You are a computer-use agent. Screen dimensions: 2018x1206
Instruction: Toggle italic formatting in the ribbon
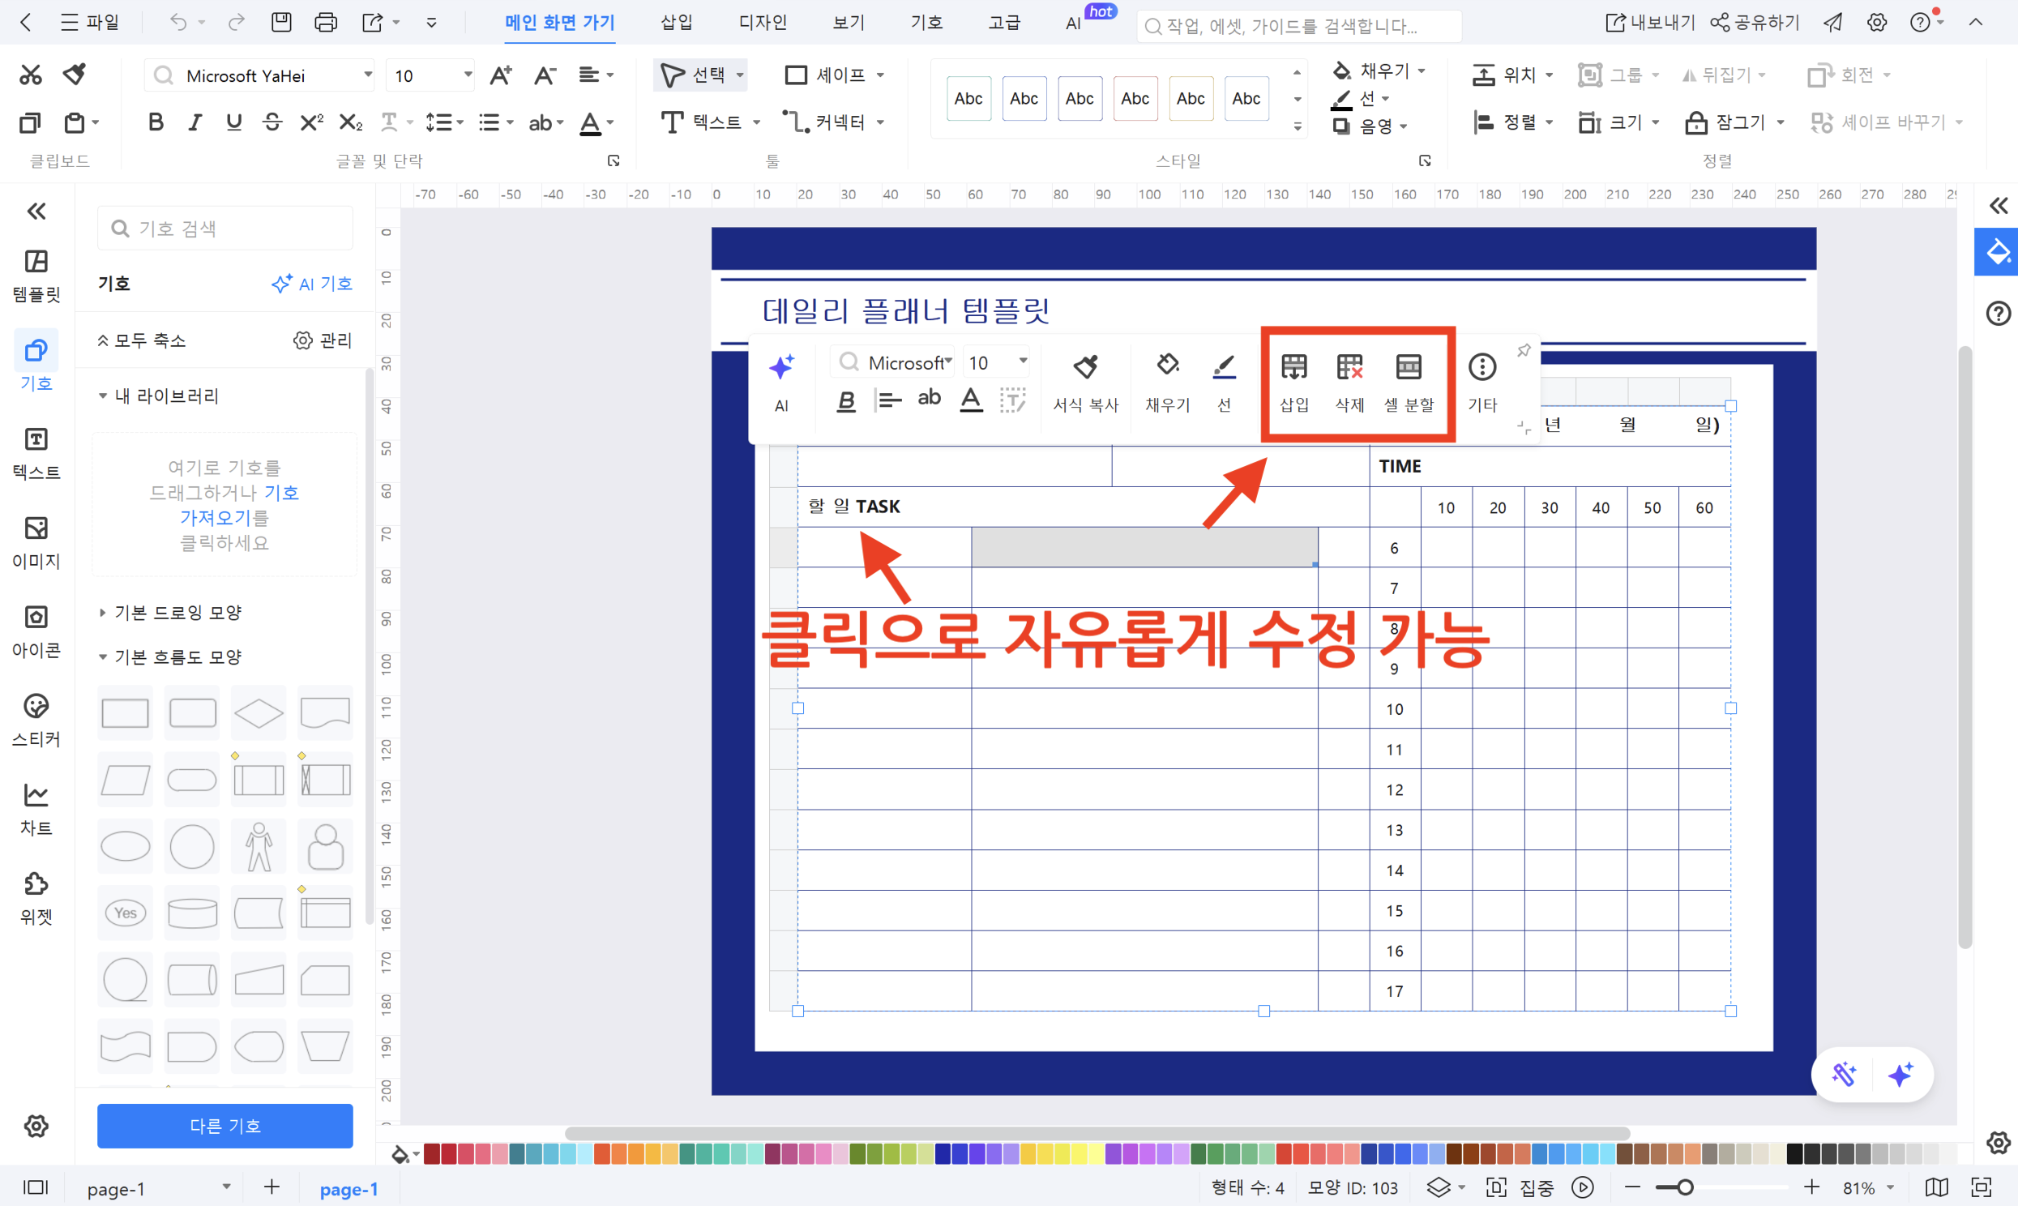(195, 122)
